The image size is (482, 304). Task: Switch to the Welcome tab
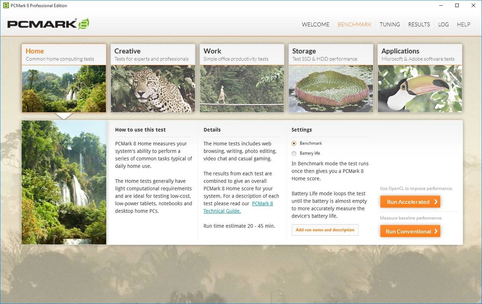pyautogui.click(x=316, y=24)
